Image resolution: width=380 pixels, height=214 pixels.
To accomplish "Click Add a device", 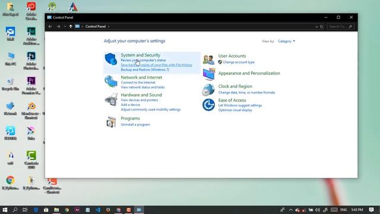I will pos(131,105).
